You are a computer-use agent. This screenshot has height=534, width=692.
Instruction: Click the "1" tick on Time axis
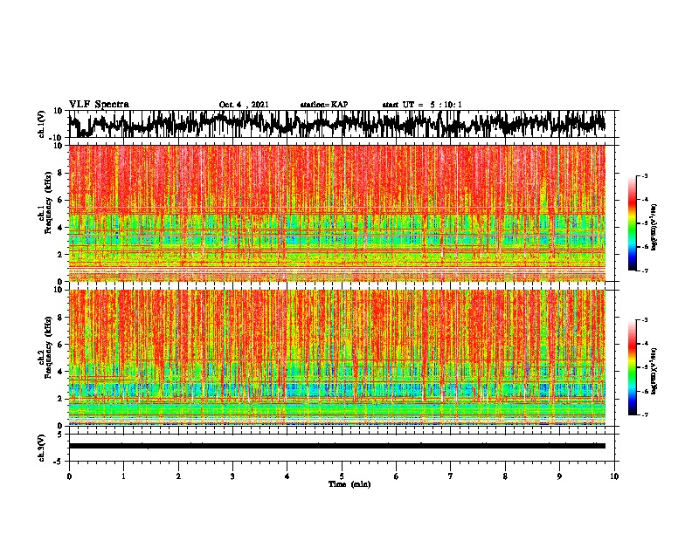pos(123,476)
